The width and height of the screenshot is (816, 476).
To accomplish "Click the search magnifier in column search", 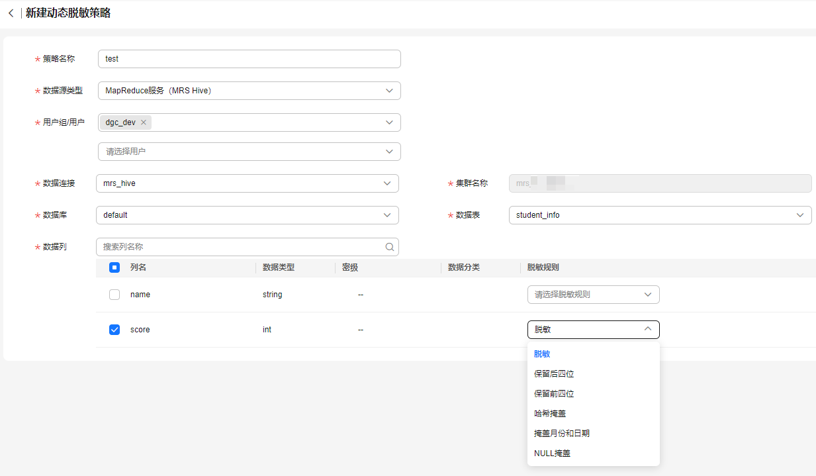I will pyautogui.click(x=390, y=247).
